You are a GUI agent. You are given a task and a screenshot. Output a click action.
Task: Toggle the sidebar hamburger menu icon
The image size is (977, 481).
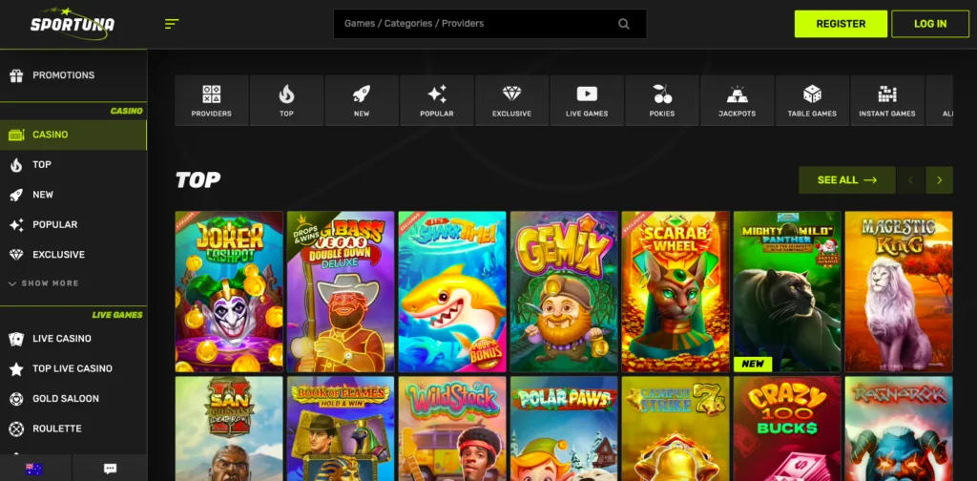click(172, 24)
